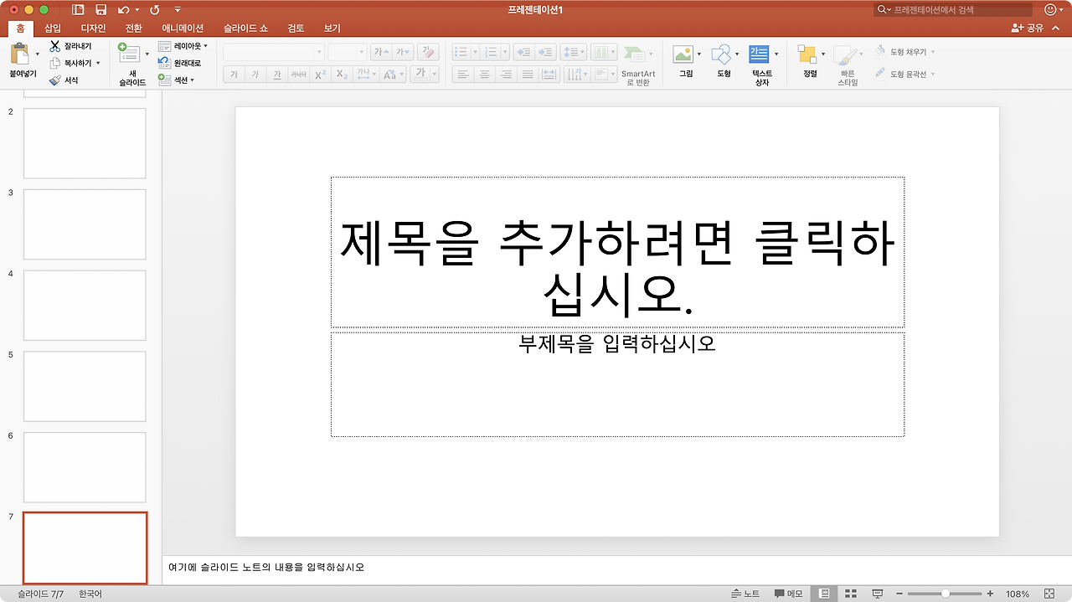Screen dimensions: 1072x602
Task: Open the font name combo box
Action: pyautogui.click(x=274, y=52)
